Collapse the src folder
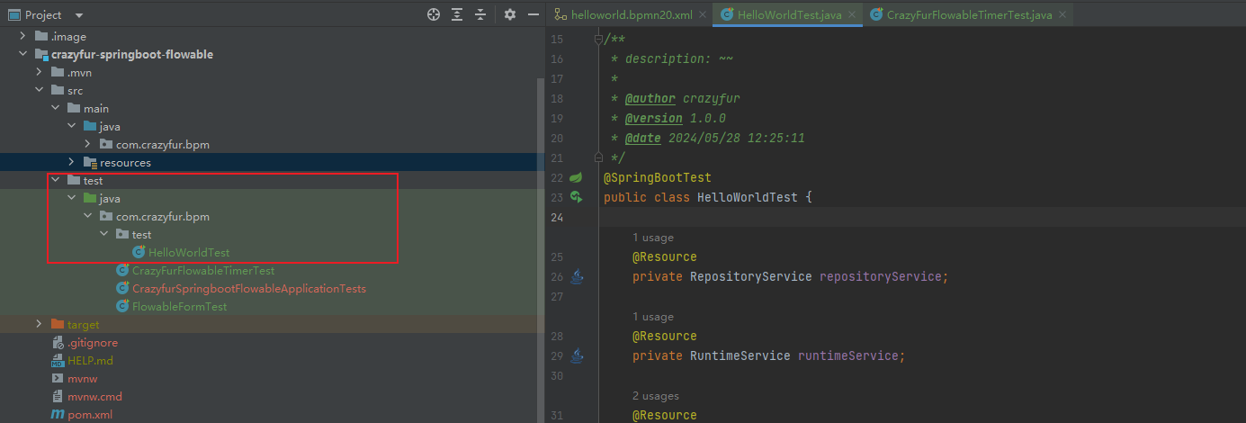1246x423 pixels. 40,90
